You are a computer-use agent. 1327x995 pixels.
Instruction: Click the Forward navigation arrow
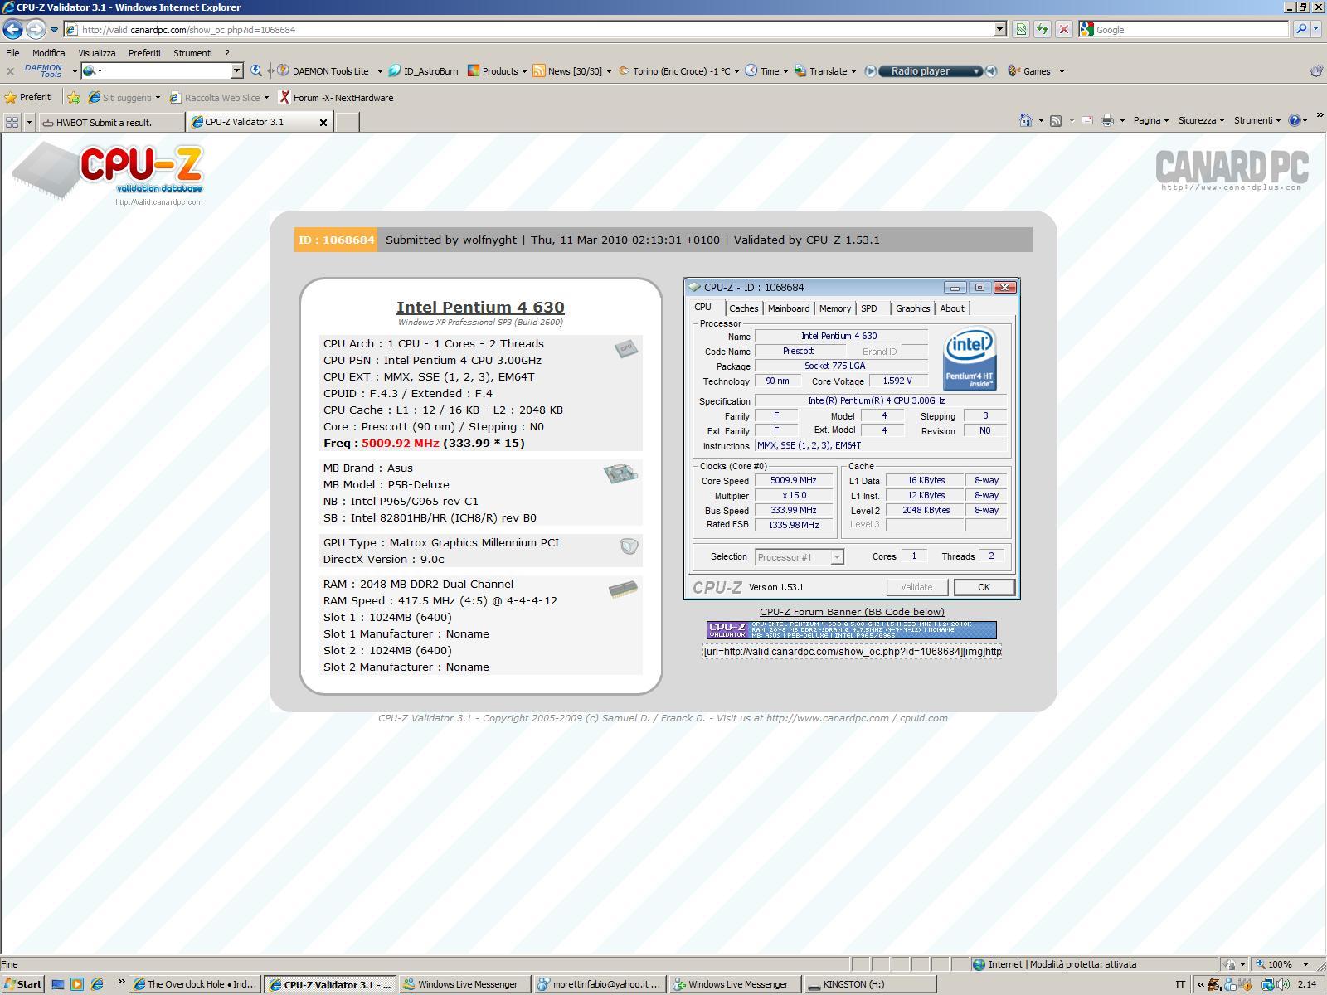coord(35,29)
